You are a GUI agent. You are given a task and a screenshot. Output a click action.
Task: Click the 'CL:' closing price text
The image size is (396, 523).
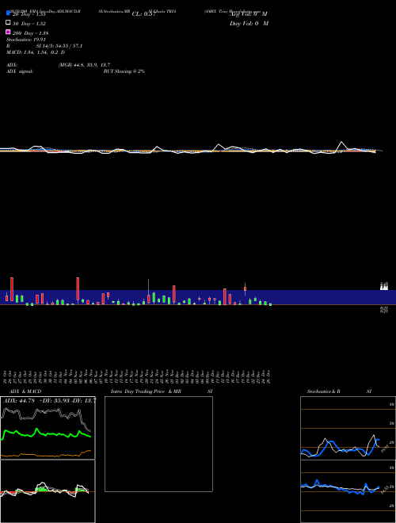[144, 14]
